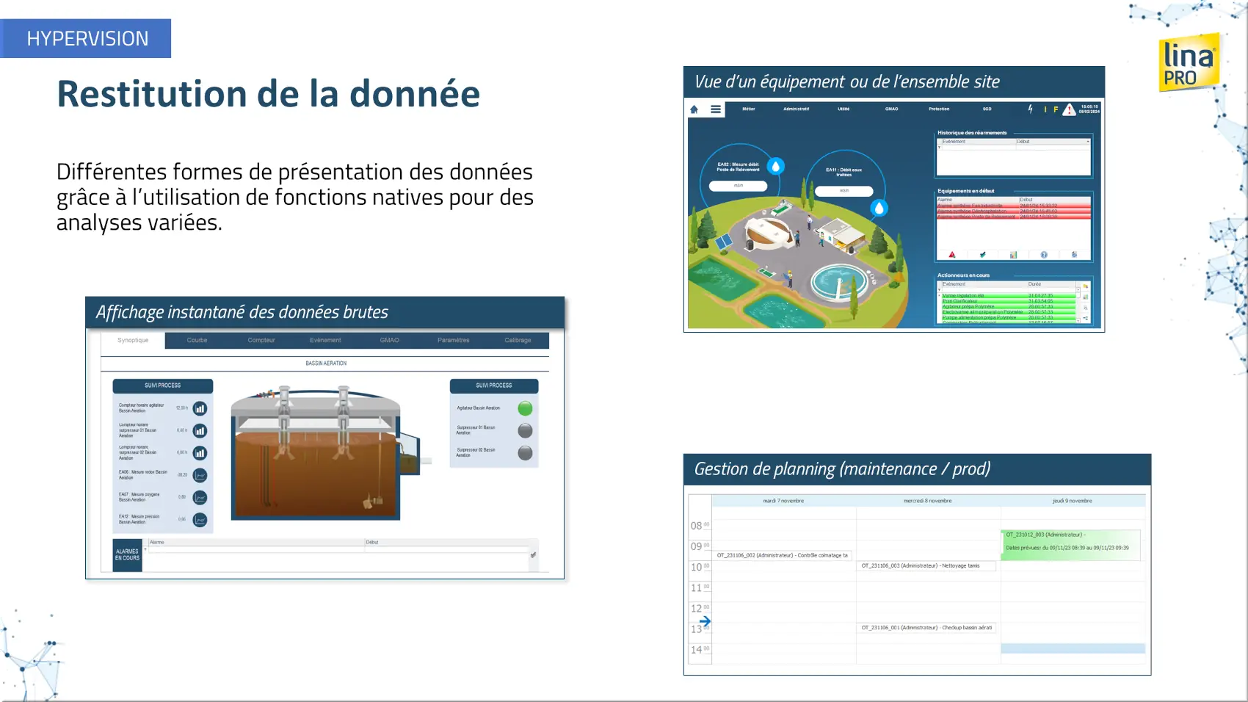This screenshot has height=702, width=1248.
Task: Switch to the GMAO tab in basin view
Action: tap(390, 340)
